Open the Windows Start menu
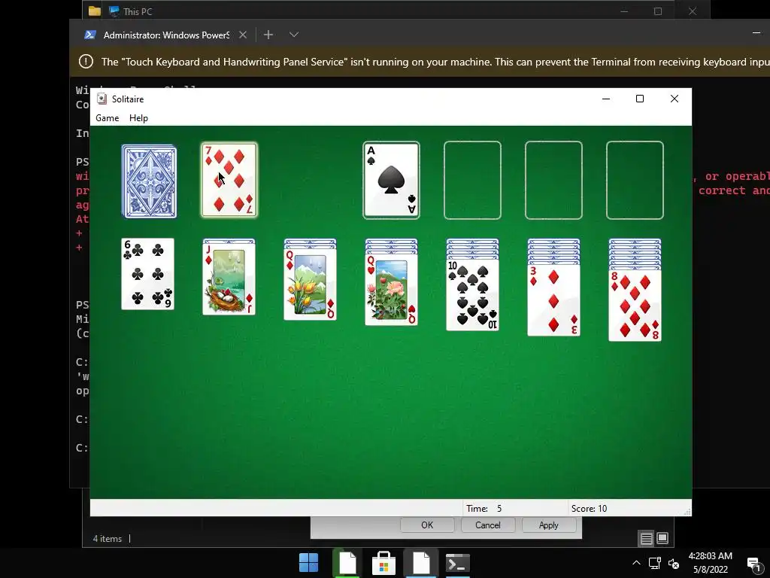Viewport: 770px width, 578px height. point(309,563)
